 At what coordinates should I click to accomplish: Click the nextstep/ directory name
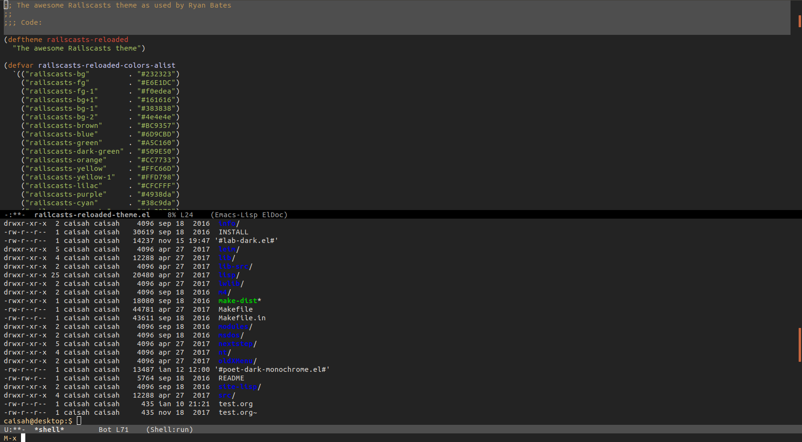point(238,344)
